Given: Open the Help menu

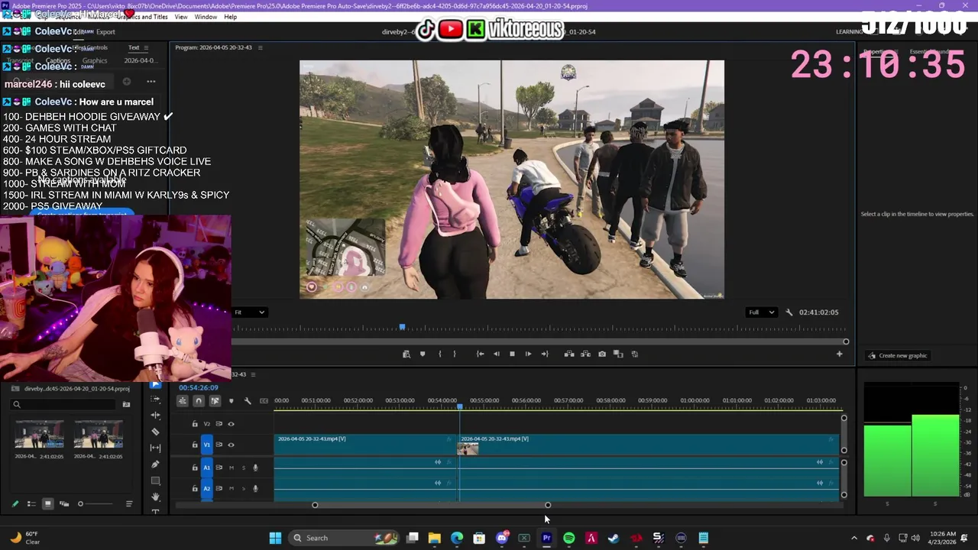Looking at the screenshot, I should [230, 17].
